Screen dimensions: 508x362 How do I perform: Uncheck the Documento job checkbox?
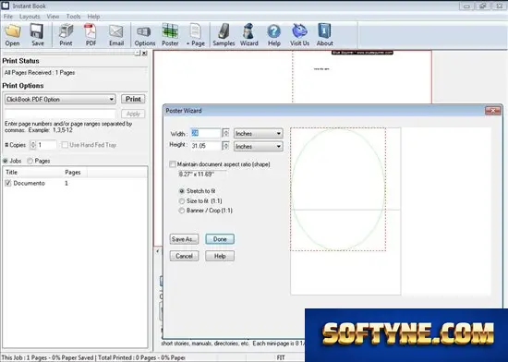click(8, 183)
